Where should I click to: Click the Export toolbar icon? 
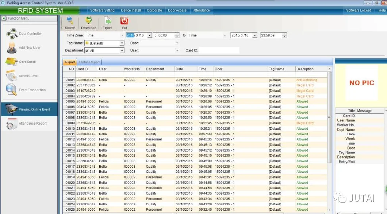107,20
